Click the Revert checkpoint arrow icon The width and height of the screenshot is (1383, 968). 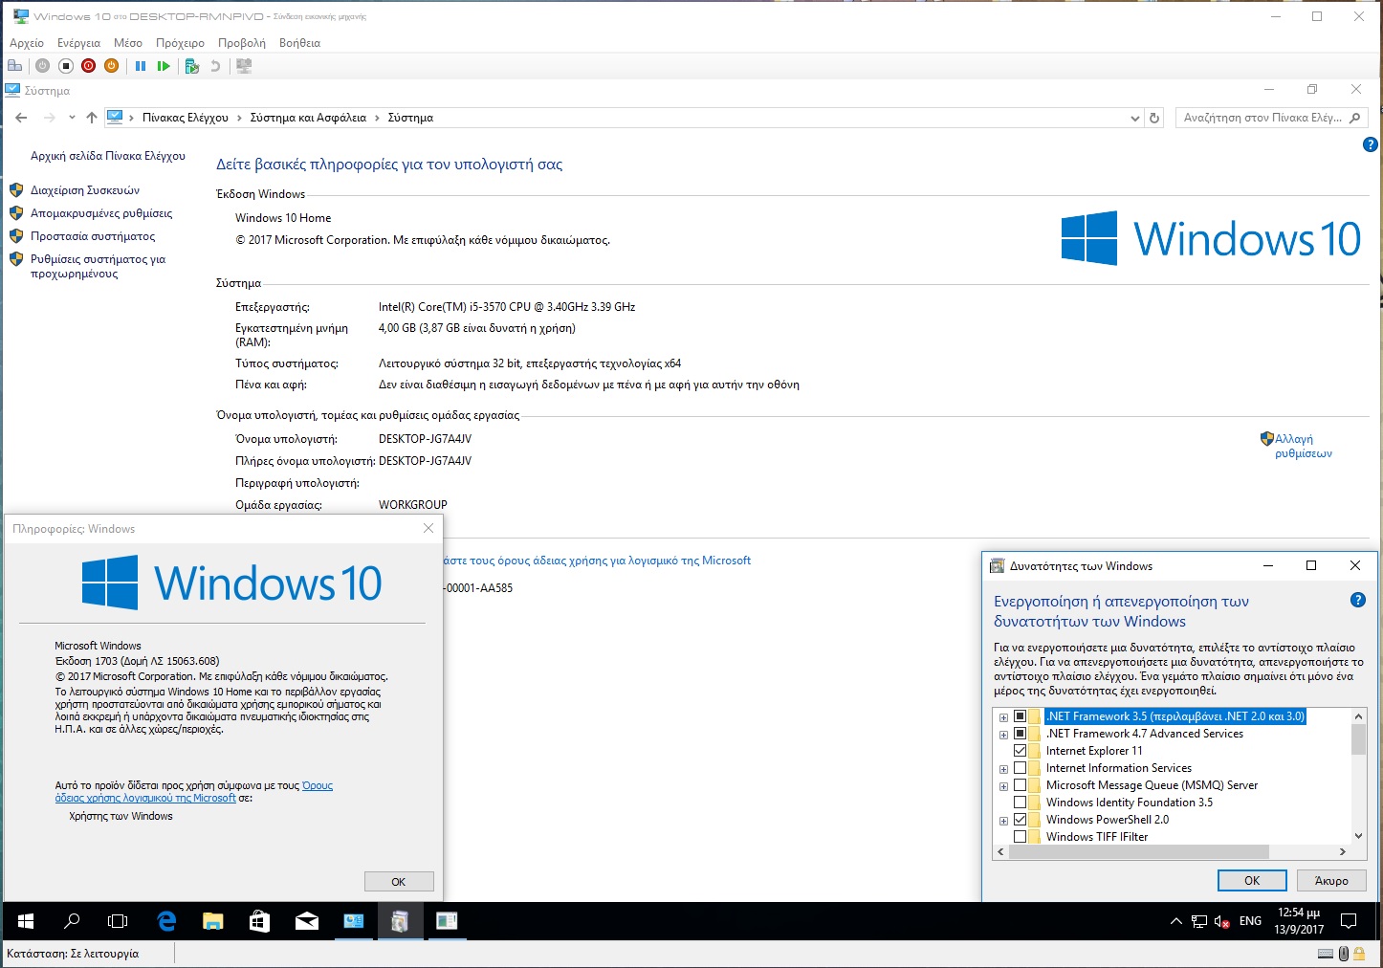(215, 66)
